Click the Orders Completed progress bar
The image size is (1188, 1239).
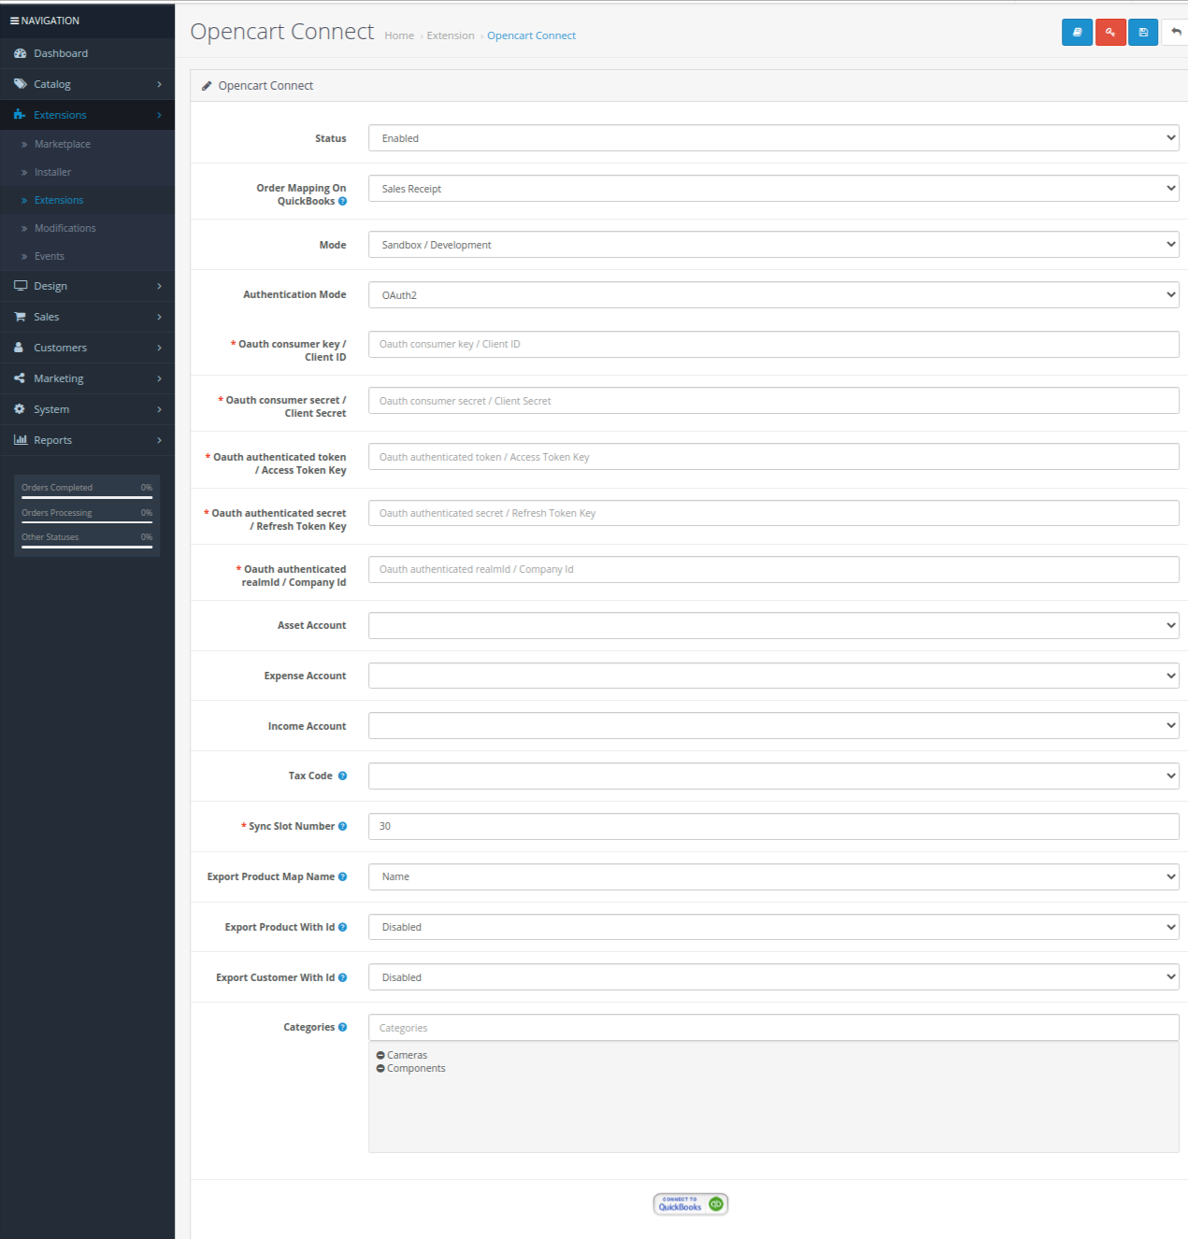tap(87, 497)
